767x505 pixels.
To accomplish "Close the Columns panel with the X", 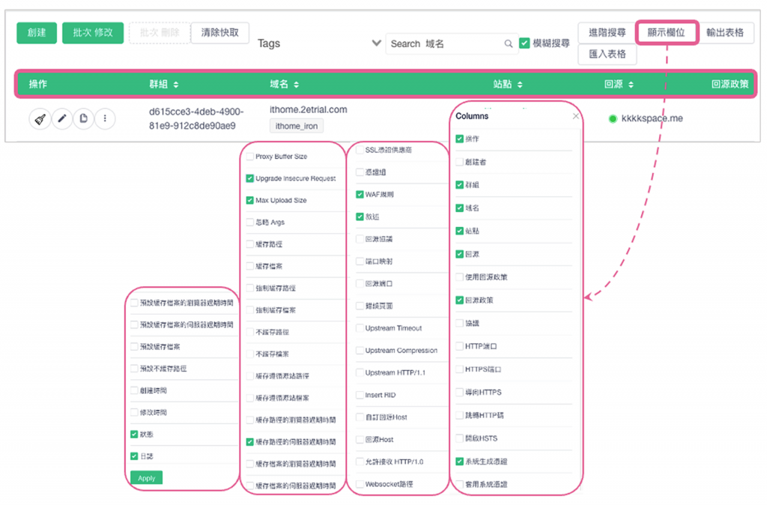I will [x=576, y=116].
